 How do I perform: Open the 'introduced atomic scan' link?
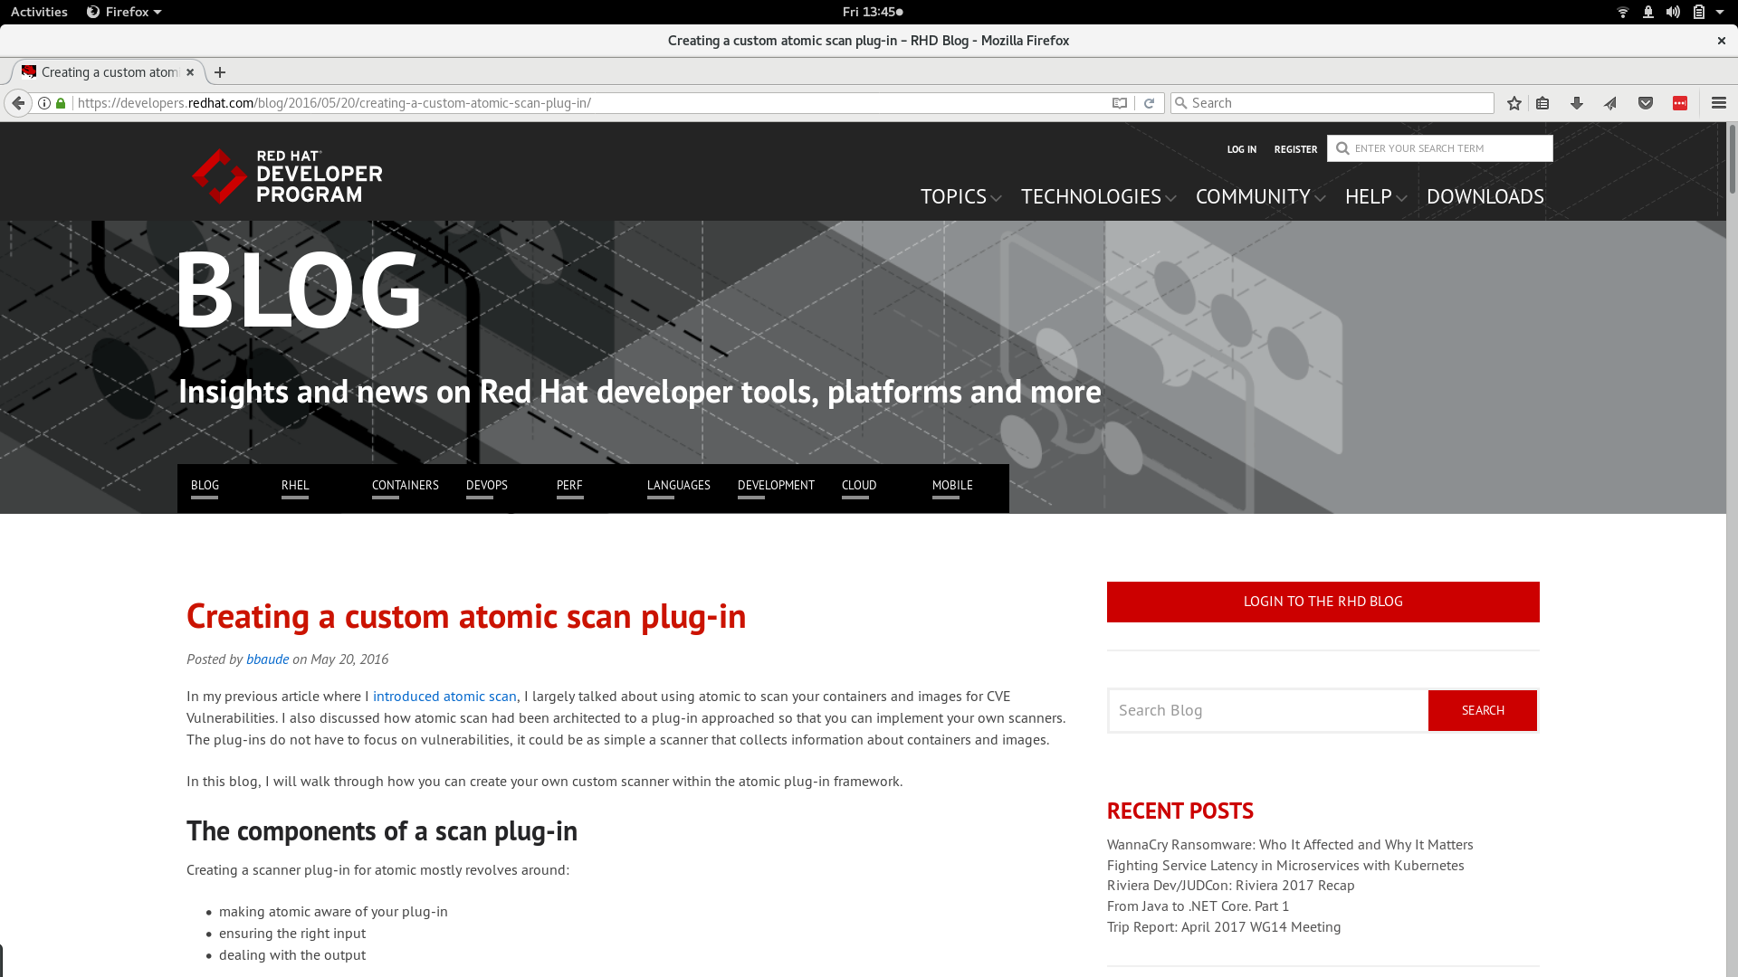point(444,697)
